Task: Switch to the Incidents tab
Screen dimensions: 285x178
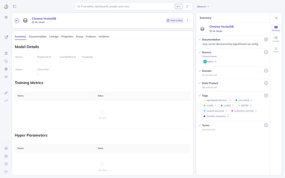Action: (104, 36)
